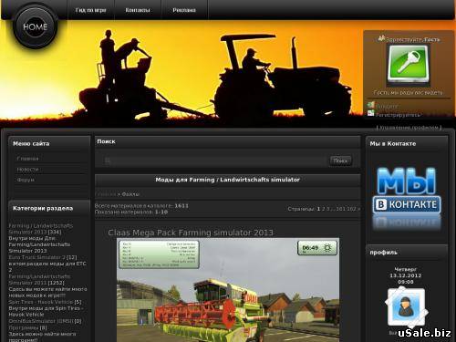This screenshot has height=342, width=456.
Task: Click the user profile avatar icon
Action: 406,306
